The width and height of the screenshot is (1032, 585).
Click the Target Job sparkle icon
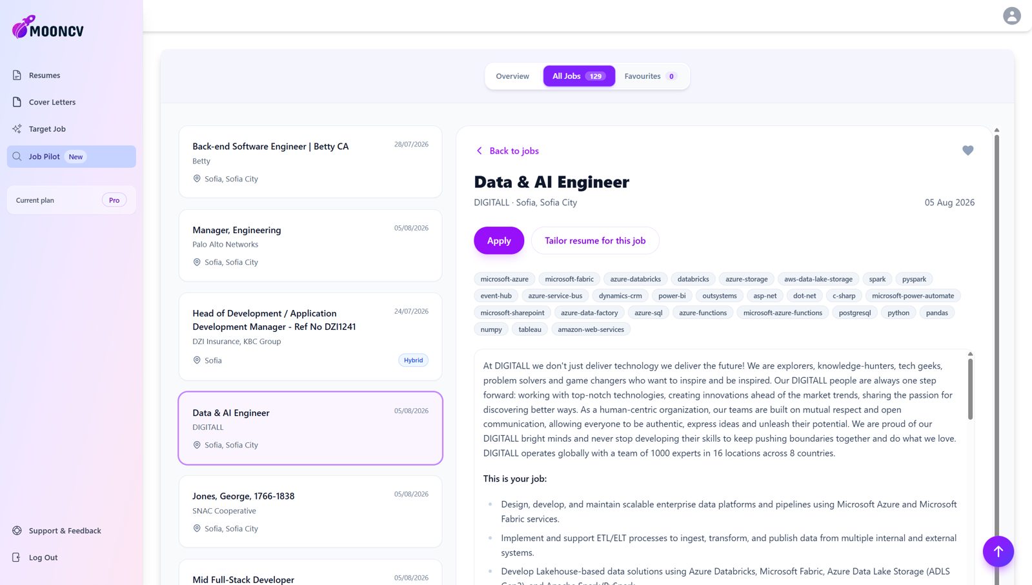pyautogui.click(x=17, y=129)
